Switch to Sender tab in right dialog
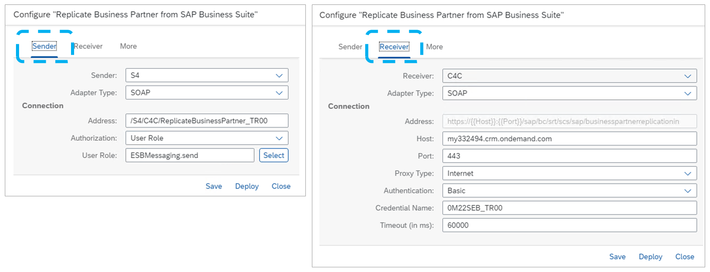This screenshot has width=710, height=272. click(350, 47)
